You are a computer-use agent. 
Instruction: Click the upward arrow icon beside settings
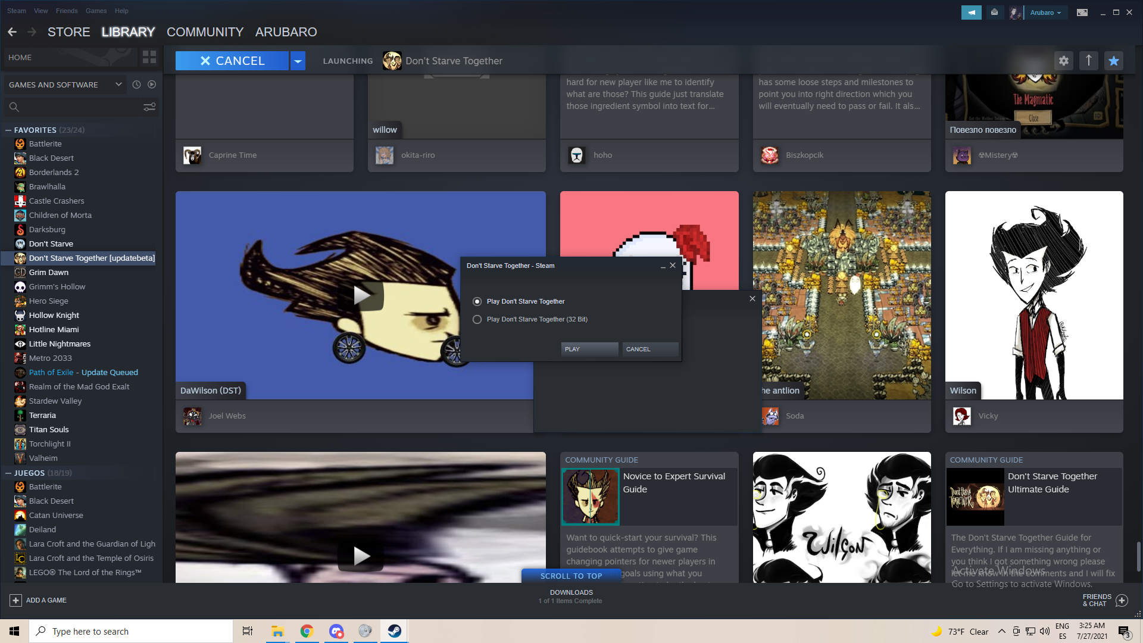pos(1088,61)
